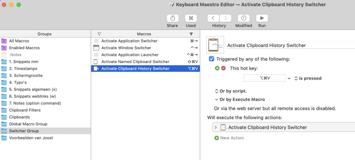Expand the Activate Clipboard History Switcher action

coord(216,127)
